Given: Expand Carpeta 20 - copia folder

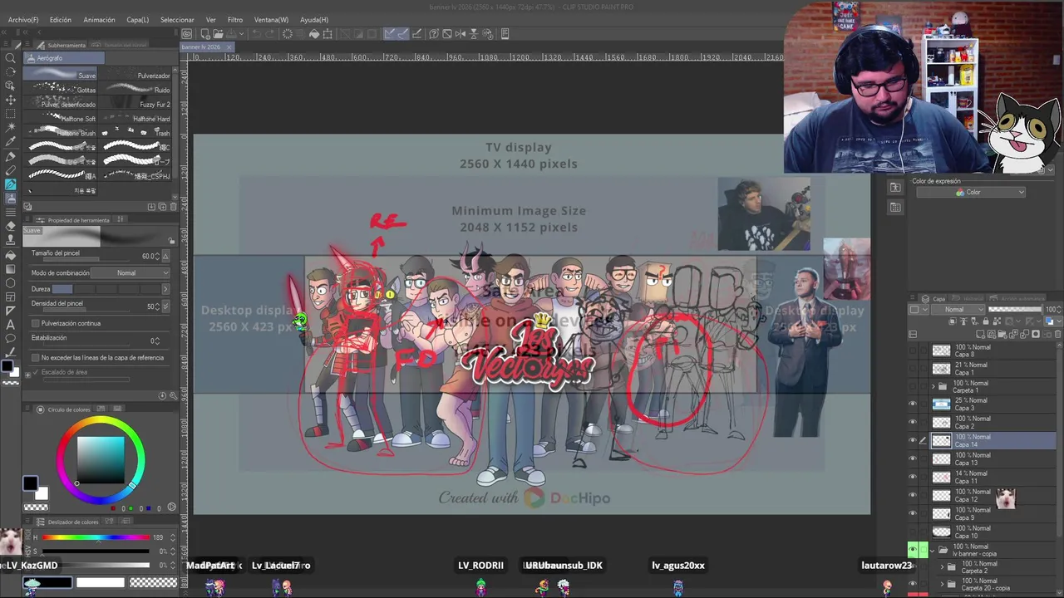Looking at the screenshot, I should (x=943, y=585).
